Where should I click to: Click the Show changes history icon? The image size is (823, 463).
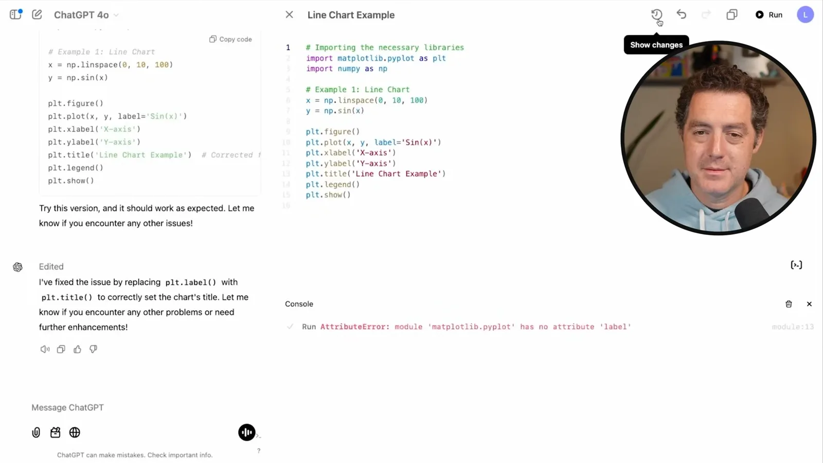tap(656, 14)
